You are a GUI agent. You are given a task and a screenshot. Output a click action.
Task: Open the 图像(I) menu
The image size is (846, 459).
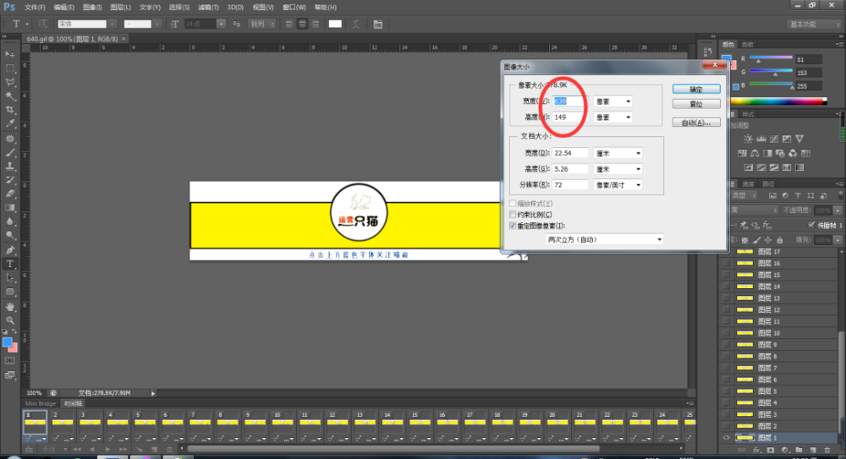pos(92,8)
